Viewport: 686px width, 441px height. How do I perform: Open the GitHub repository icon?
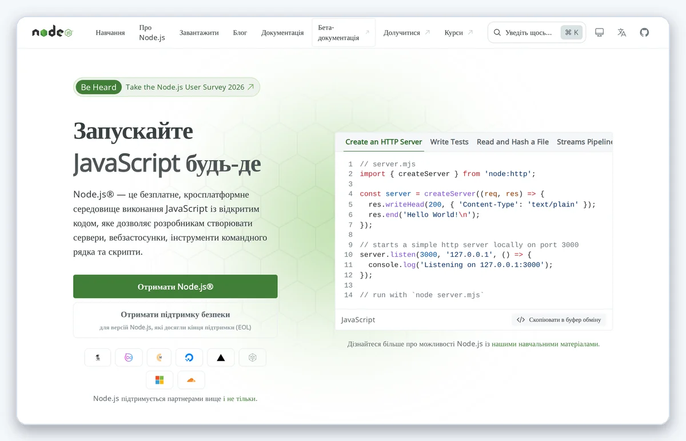point(644,33)
